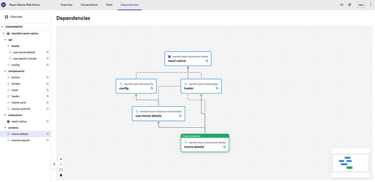Click the React icon in use-movie-details node
This screenshot has width=375, height=182.
(137, 111)
